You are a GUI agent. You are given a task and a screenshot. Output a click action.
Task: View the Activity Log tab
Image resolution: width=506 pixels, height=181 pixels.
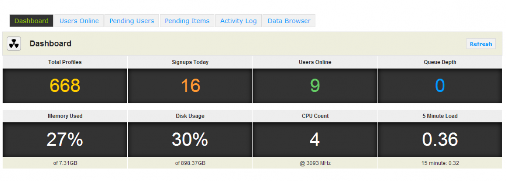click(x=238, y=21)
